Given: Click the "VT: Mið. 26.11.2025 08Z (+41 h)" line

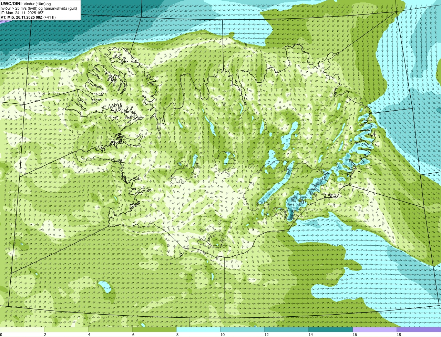Looking at the screenshot, I should point(28,17).
